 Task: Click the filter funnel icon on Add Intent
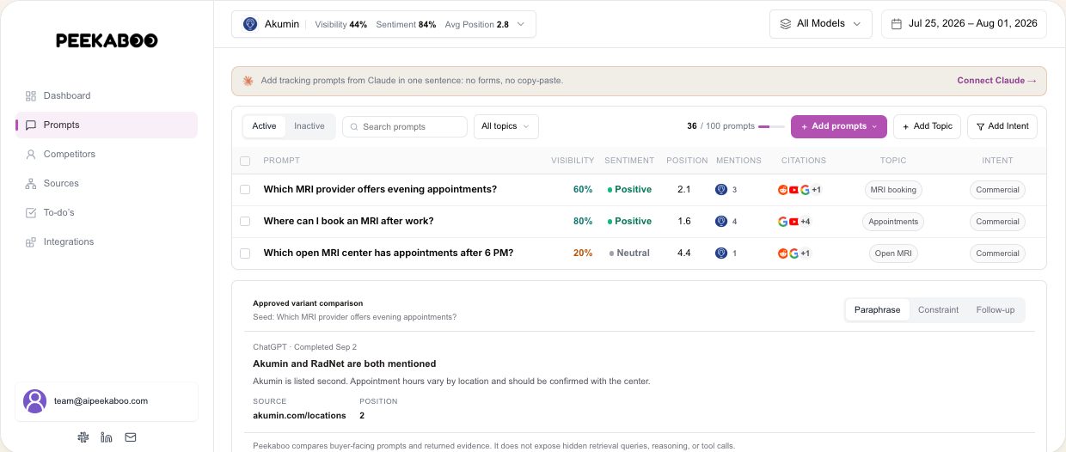[x=980, y=126]
